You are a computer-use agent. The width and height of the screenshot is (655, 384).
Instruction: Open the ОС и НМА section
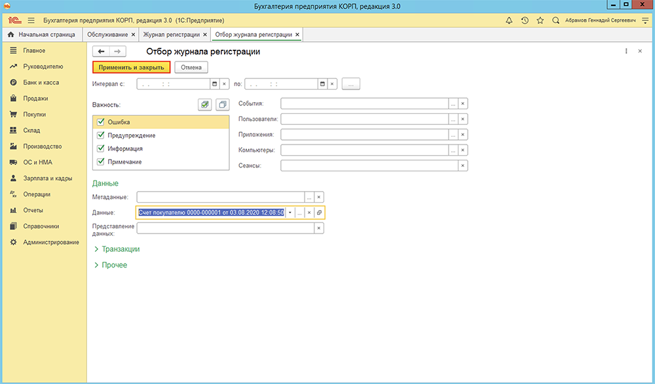(37, 162)
